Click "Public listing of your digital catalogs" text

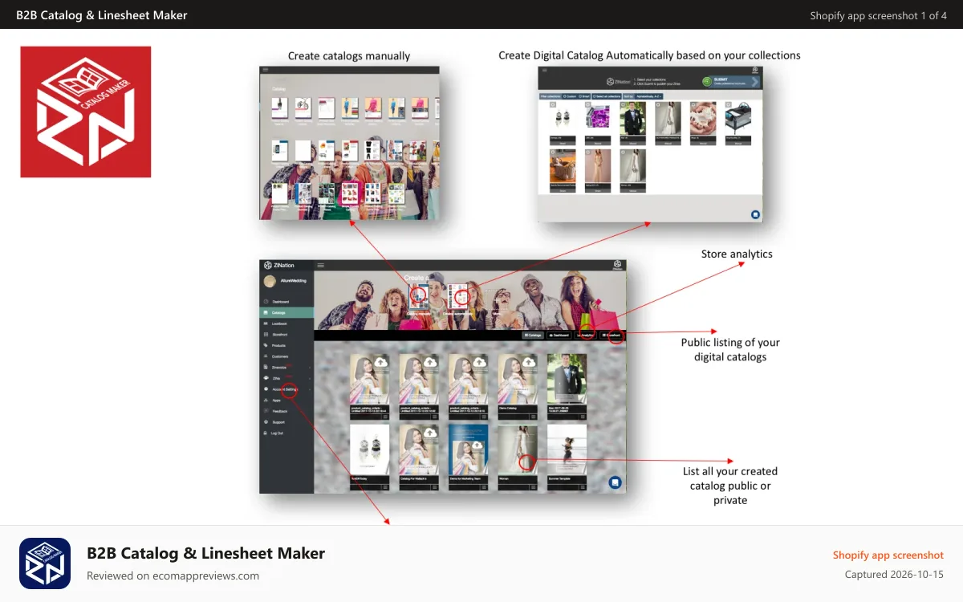730,349
